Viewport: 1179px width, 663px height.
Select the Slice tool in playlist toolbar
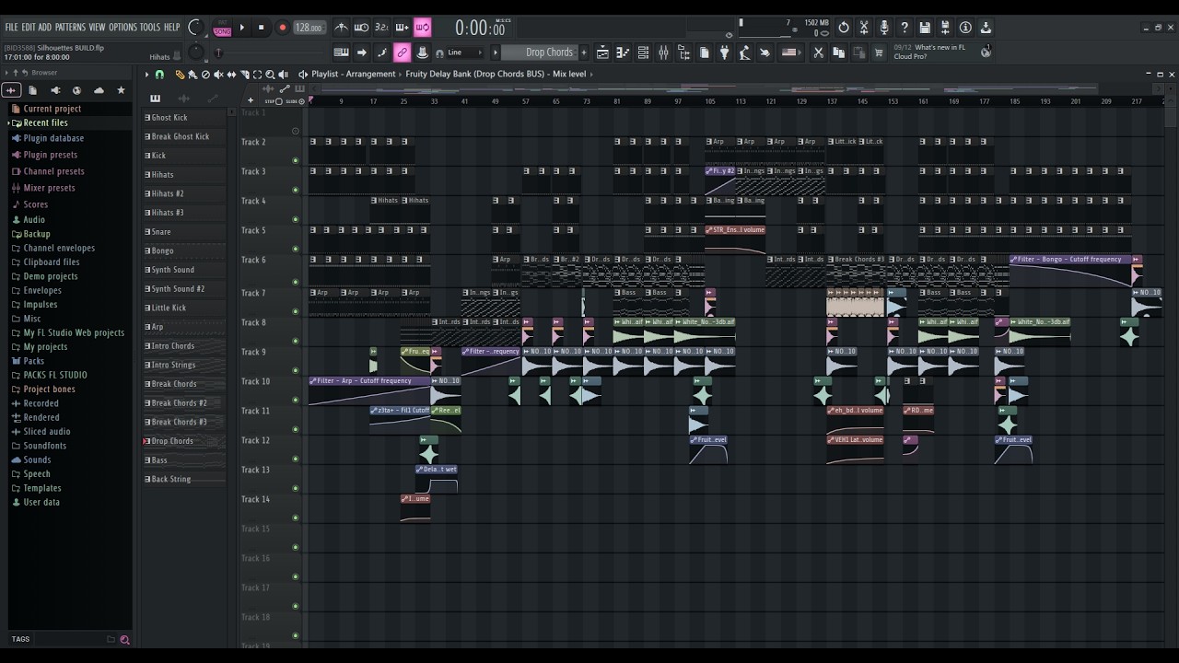(x=244, y=74)
